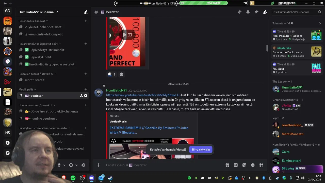Play the Godzilla video embed thumbnail
This screenshot has width=325, height=183.
152,149
